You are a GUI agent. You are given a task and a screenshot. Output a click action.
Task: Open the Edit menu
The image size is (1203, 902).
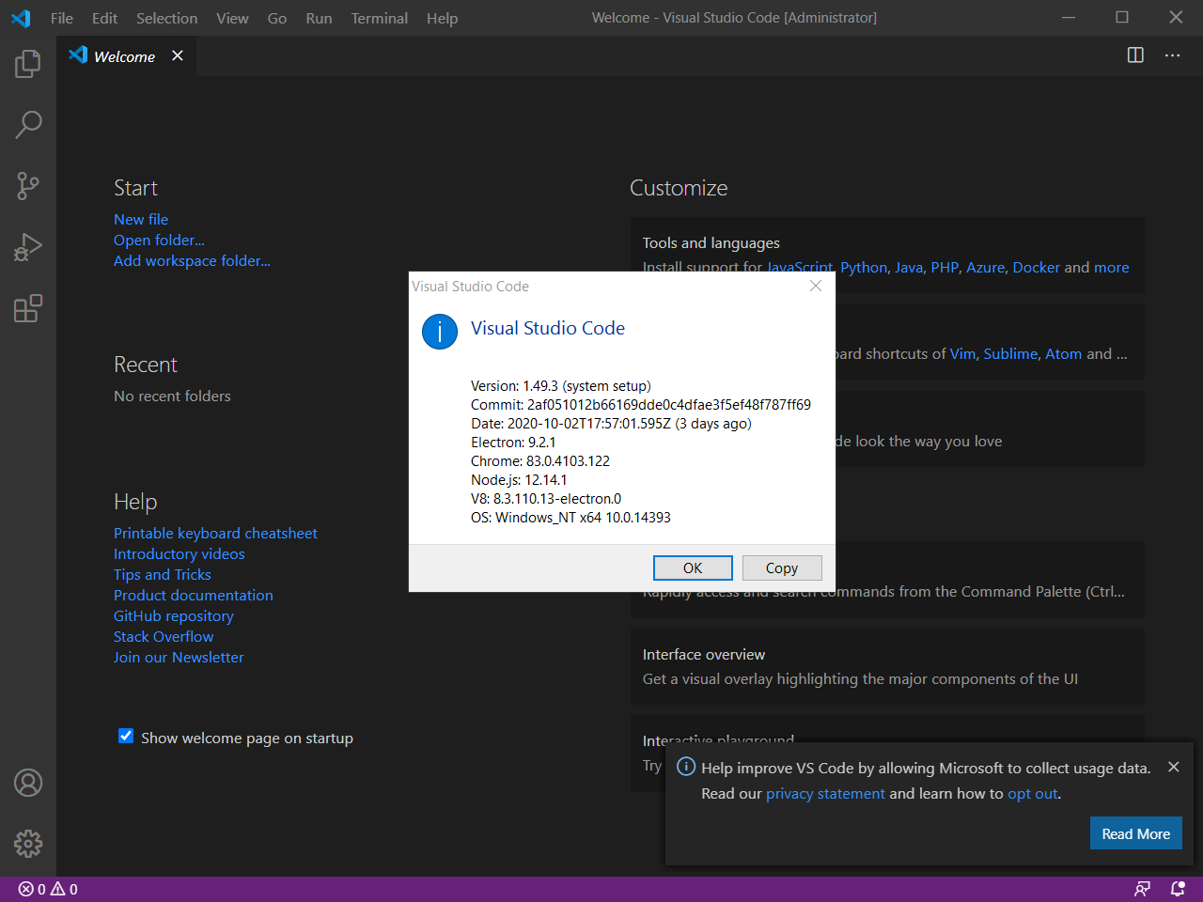click(x=105, y=18)
